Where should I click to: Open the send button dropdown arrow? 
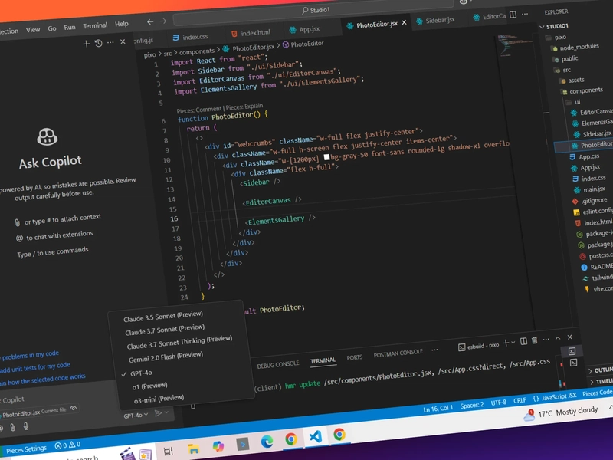(x=166, y=412)
